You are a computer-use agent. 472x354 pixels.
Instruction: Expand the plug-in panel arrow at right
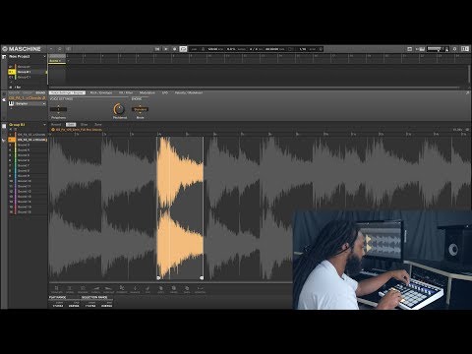coord(468,93)
